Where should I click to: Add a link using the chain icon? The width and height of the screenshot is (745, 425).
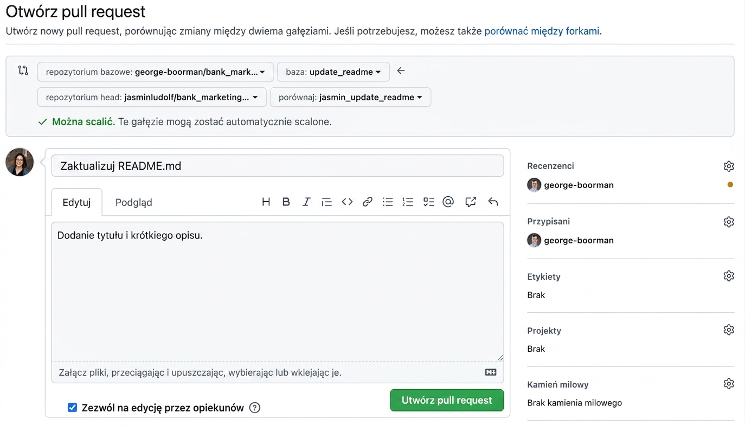coord(368,202)
